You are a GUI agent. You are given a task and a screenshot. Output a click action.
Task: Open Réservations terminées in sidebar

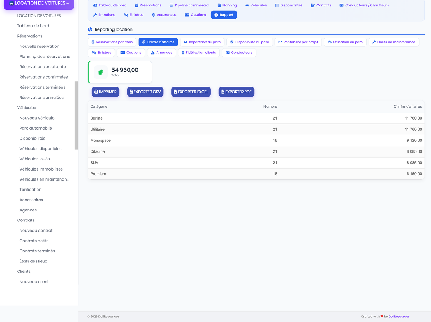(x=42, y=87)
